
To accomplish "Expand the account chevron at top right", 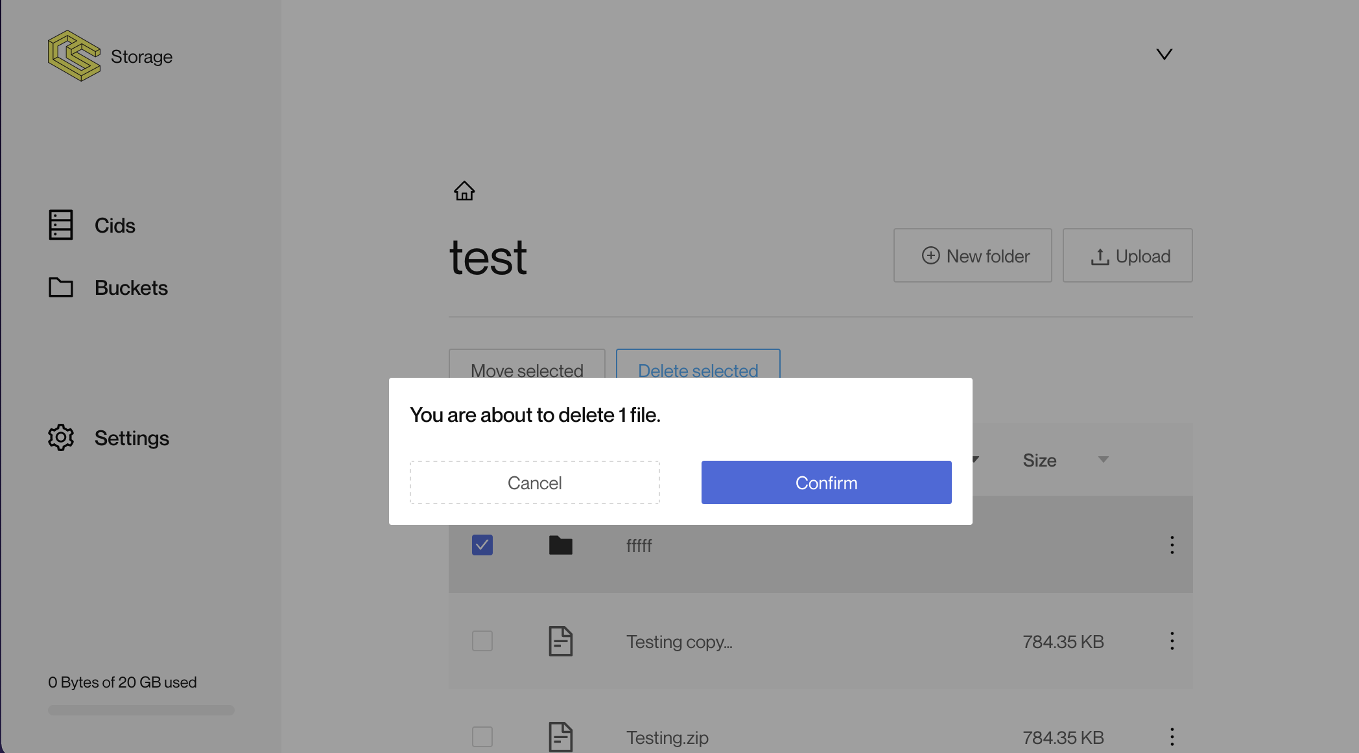I will (x=1164, y=54).
